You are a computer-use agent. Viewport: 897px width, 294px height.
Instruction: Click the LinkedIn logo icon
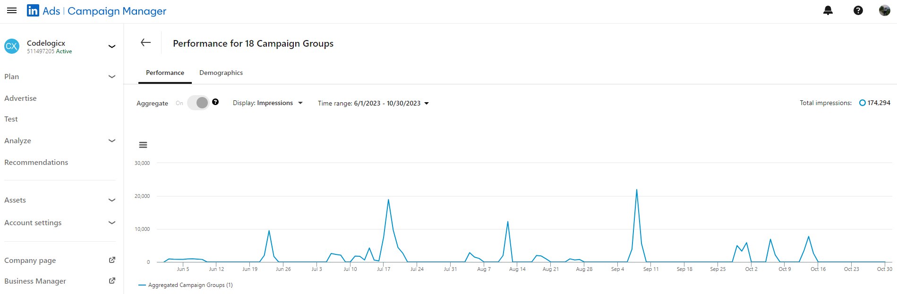33,10
